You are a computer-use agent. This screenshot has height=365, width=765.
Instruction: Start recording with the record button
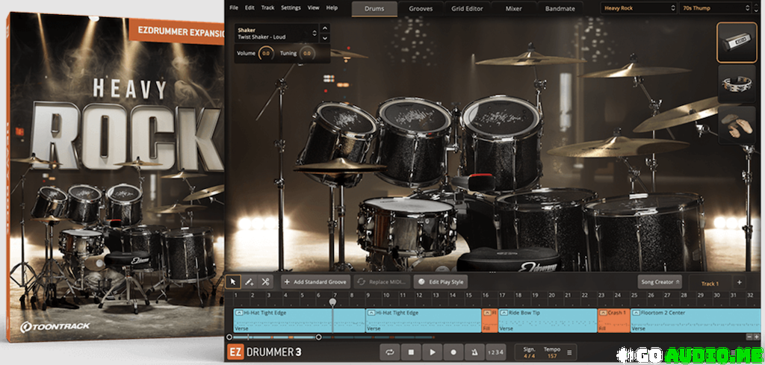453,352
